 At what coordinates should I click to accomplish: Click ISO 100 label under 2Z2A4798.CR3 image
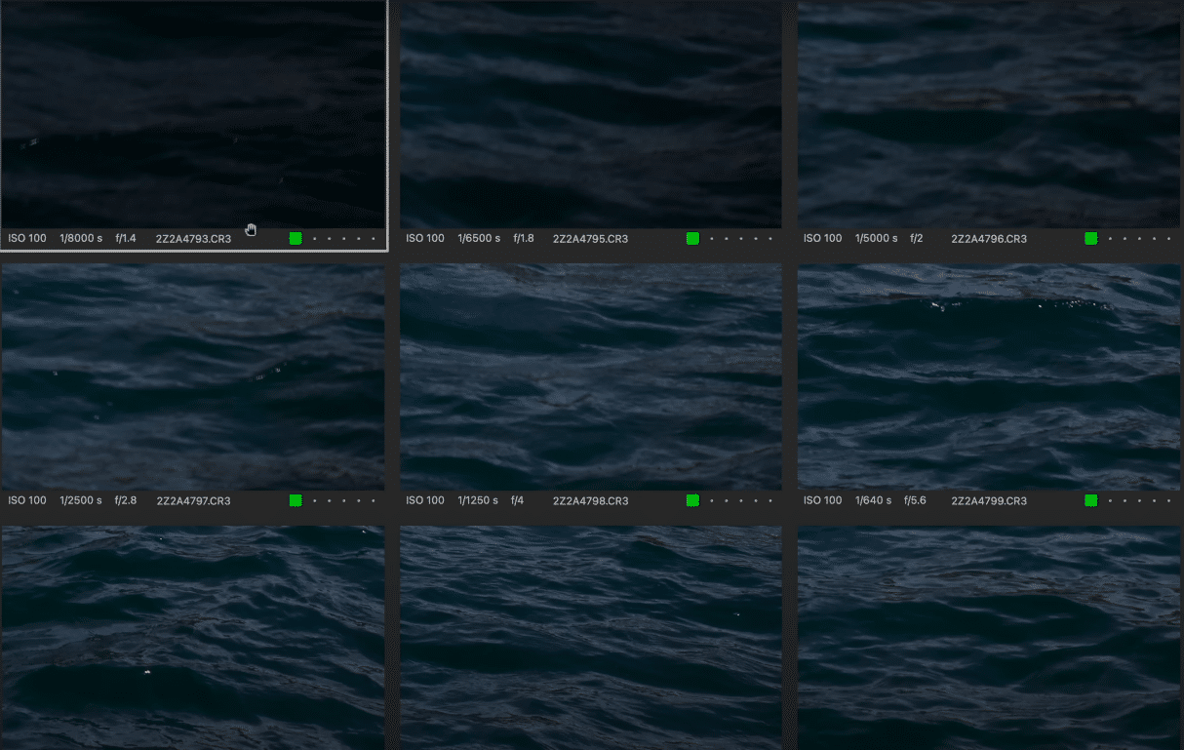pos(425,500)
